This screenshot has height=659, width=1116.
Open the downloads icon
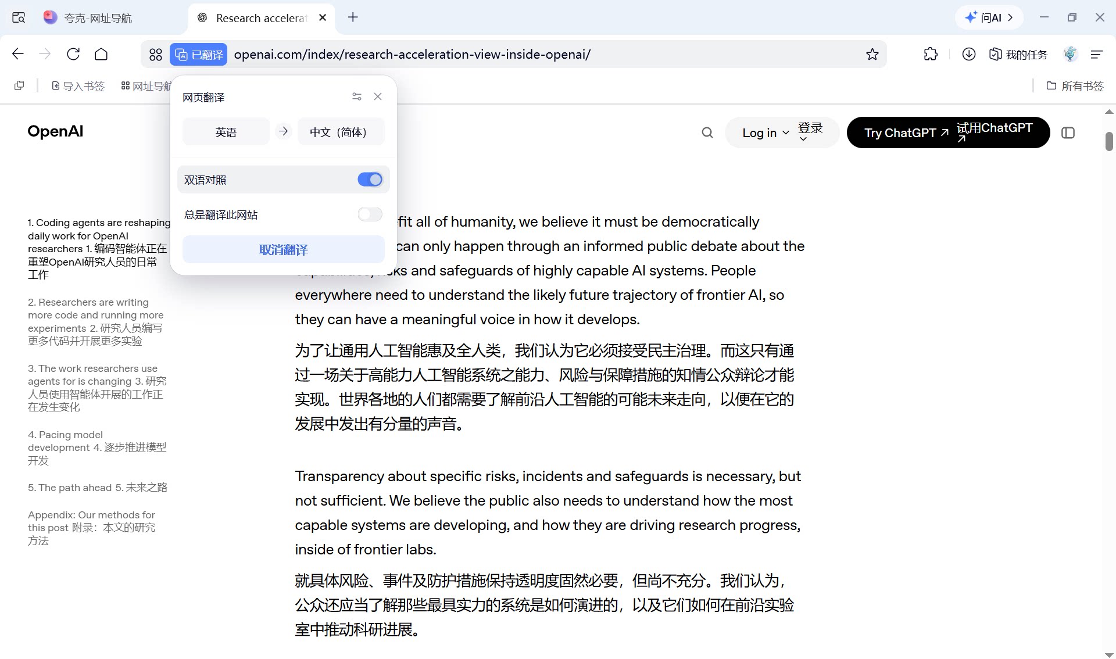point(969,54)
